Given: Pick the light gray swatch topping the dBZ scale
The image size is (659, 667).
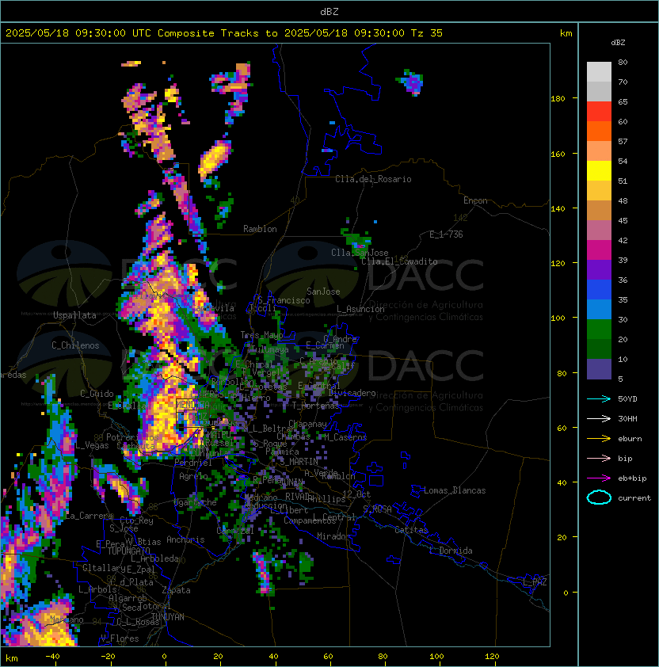Looking at the screenshot, I should pyautogui.click(x=599, y=71).
